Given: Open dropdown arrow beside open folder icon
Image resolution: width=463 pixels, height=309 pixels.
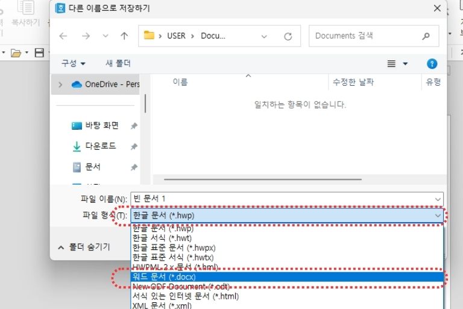Looking at the screenshot, I should tap(27, 53).
